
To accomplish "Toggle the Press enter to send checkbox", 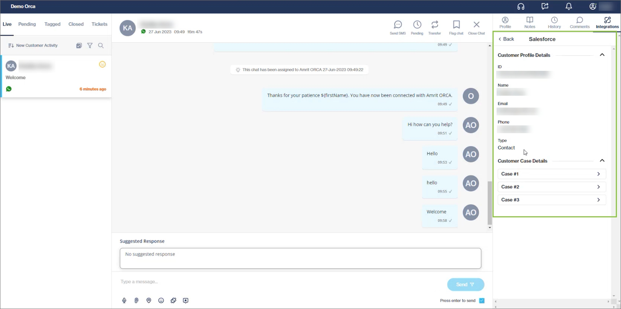I will click(x=482, y=300).
